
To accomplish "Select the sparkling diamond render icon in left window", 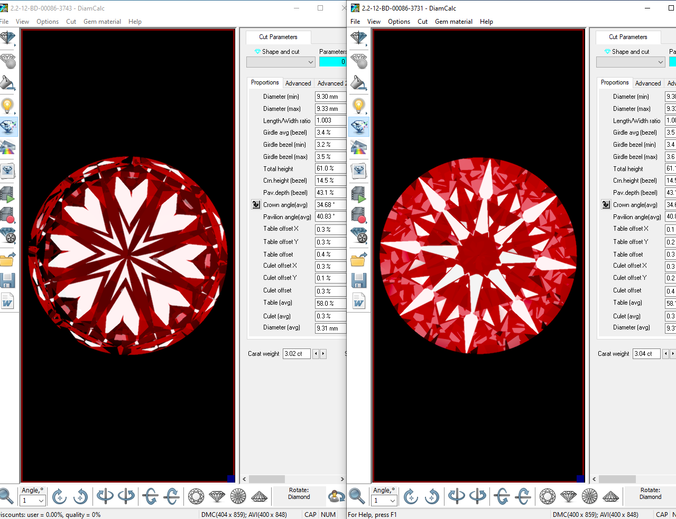I will [x=8, y=127].
